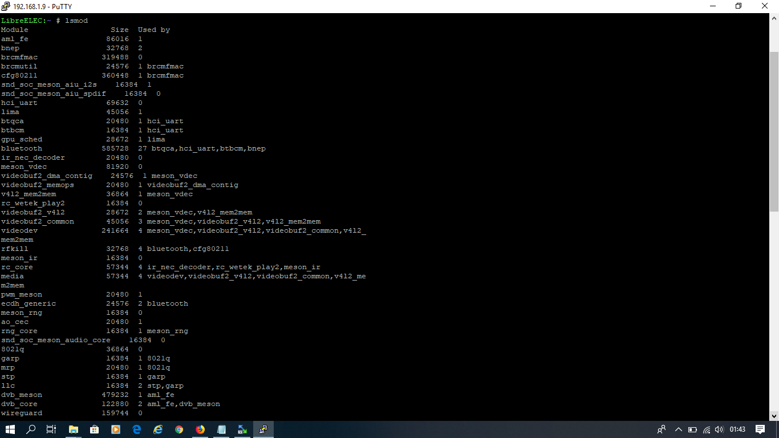Click the taskbar Search magnifier icon
This screenshot has width=779, height=438.
pos(31,429)
